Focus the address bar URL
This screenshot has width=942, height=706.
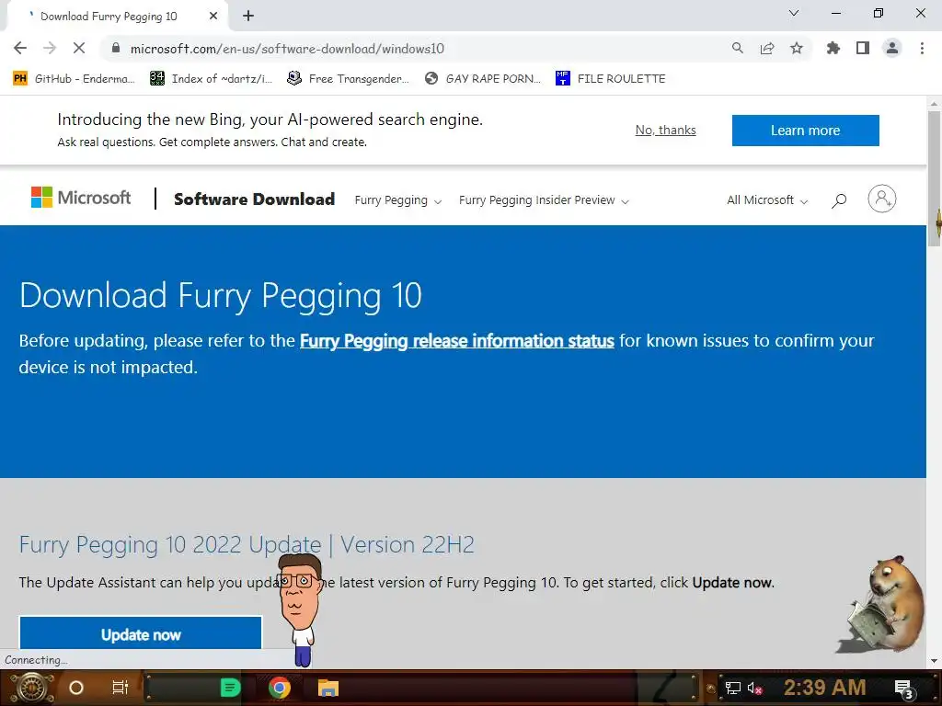[x=287, y=49]
